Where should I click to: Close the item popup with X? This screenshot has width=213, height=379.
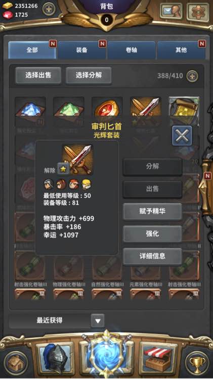point(182,135)
